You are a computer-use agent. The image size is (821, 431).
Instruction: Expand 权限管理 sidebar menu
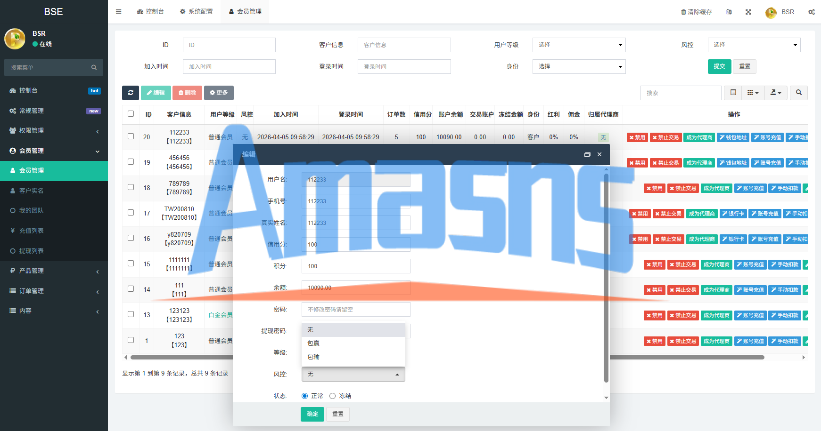tap(54, 130)
